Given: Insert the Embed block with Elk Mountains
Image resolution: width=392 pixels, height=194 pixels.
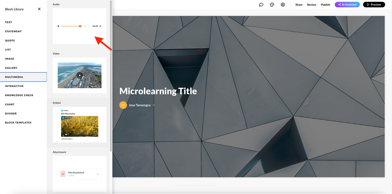Looking at the screenshot, I should (x=80, y=125).
